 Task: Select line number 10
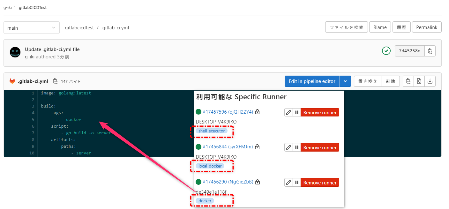(32, 153)
